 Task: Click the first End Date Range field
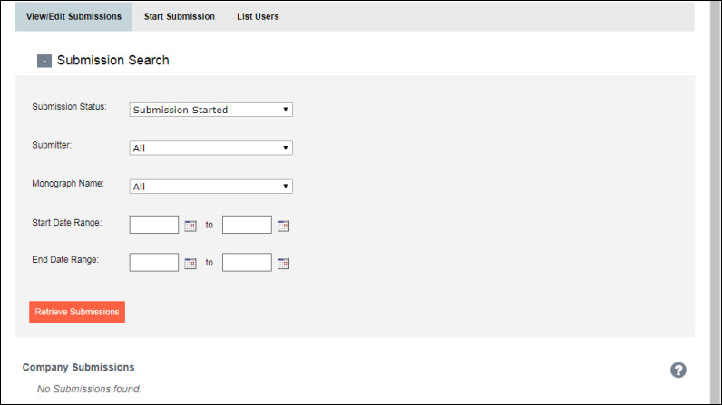(154, 263)
